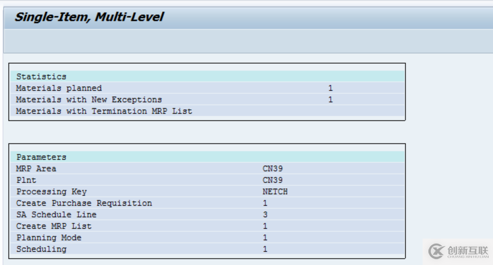Click the Plnt value CN39
Image resolution: width=493 pixels, height=265 pixels.
click(273, 180)
